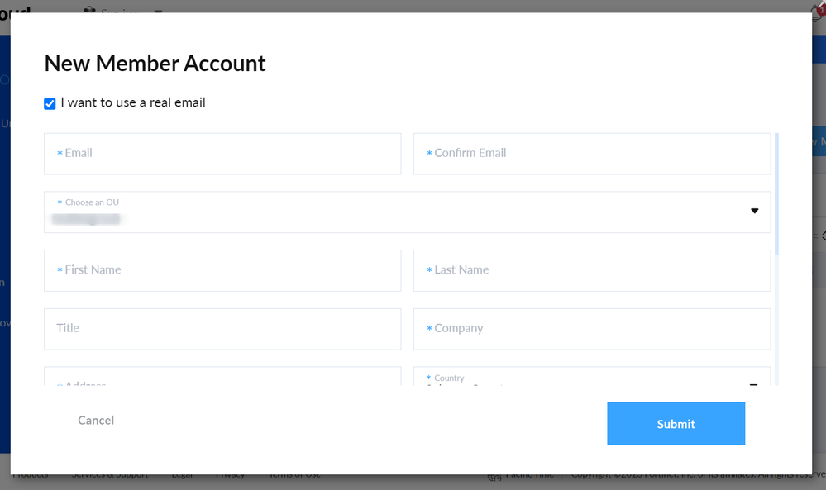Uncheck 'I want to use a real email'
The width and height of the screenshot is (826, 490).
(x=50, y=103)
